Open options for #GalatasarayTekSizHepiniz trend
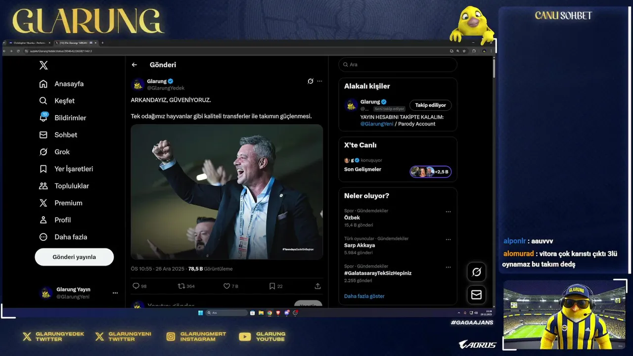The image size is (633, 356). tap(448, 267)
